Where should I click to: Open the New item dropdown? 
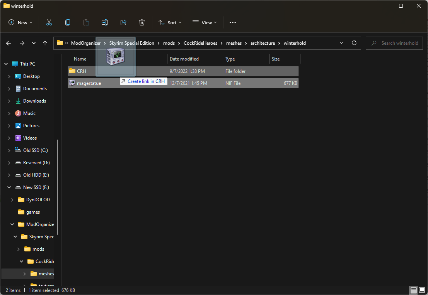(20, 23)
